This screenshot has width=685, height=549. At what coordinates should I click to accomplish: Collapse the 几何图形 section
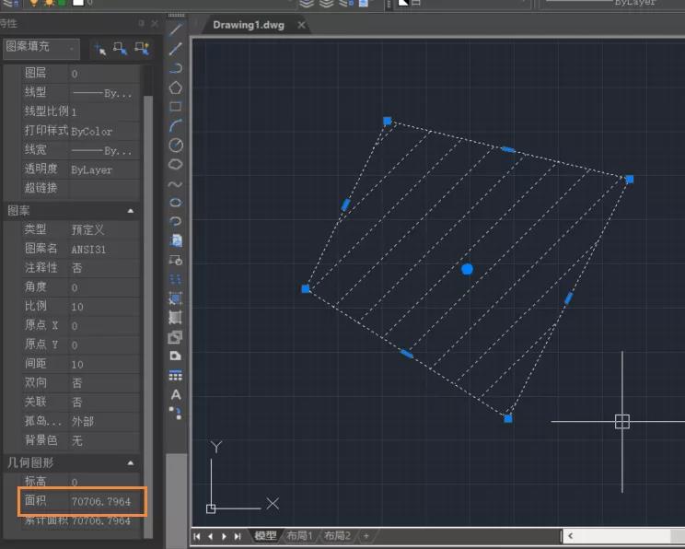pos(130,462)
